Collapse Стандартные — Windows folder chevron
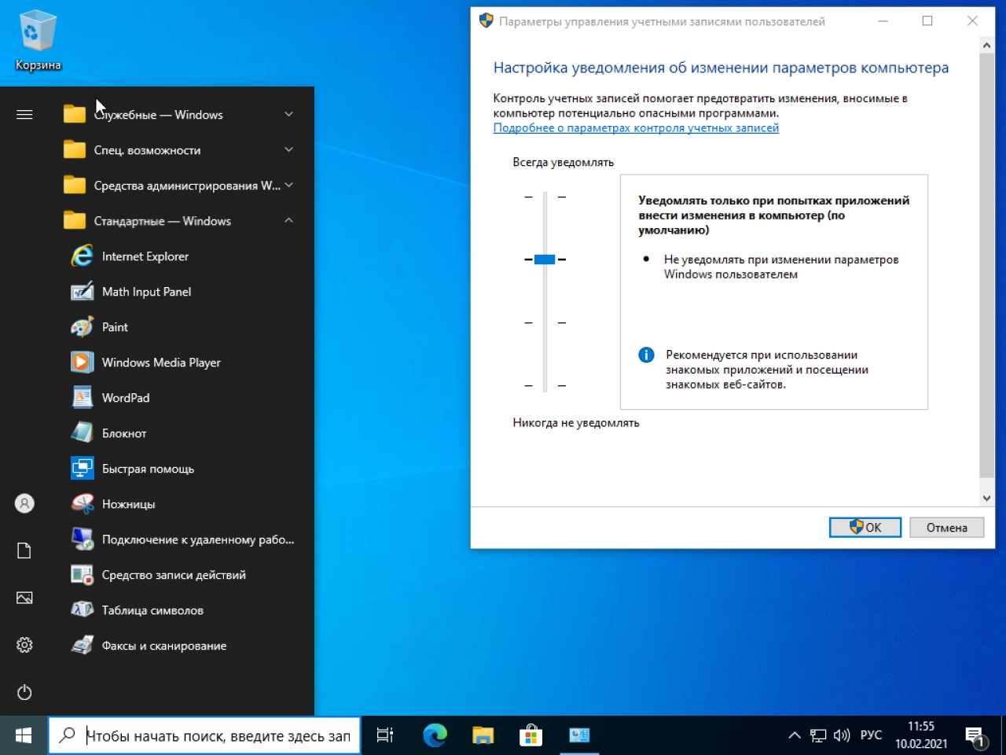 point(288,220)
